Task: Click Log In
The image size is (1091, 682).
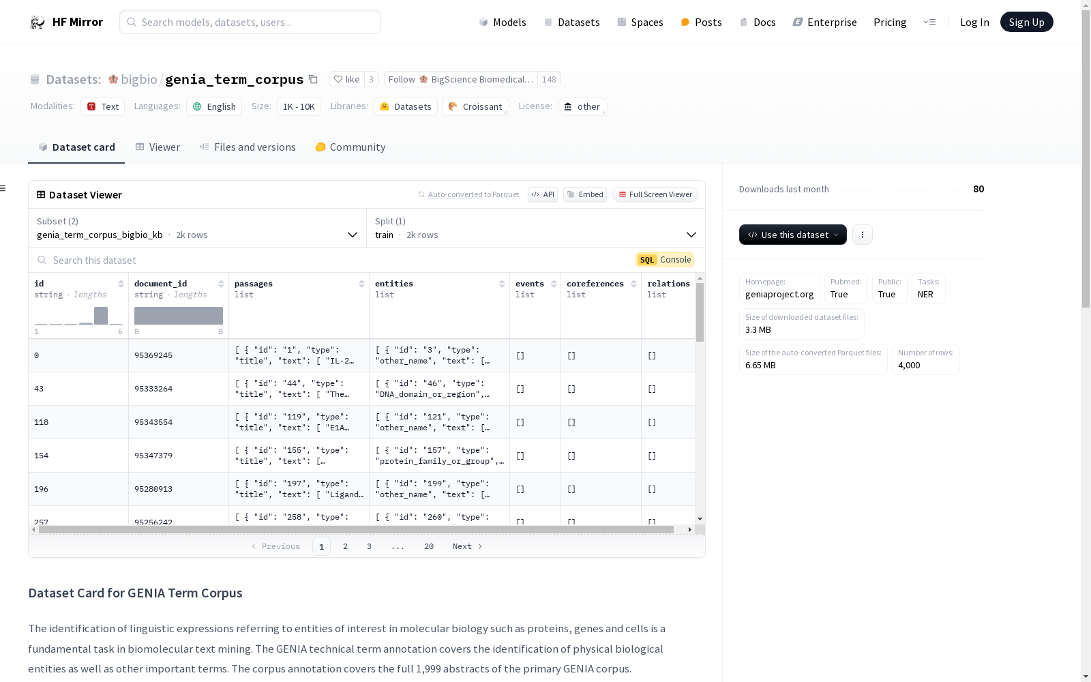Action: point(974,23)
